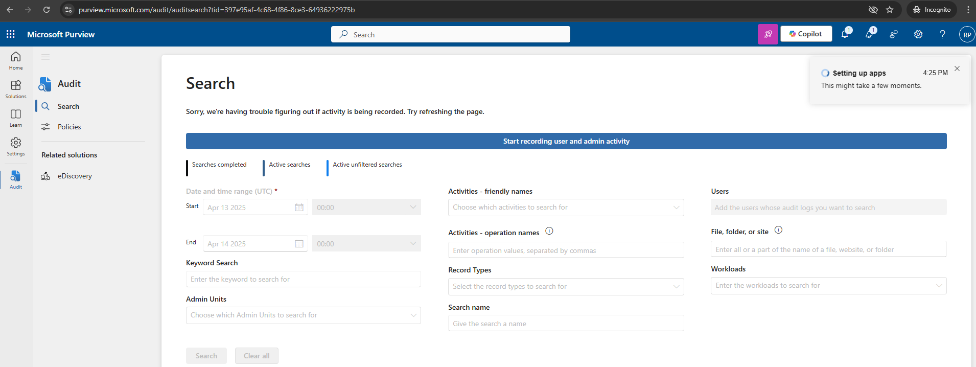The height and width of the screenshot is (367, 976).
Task: Open the Copilot button
Action: 806,34
